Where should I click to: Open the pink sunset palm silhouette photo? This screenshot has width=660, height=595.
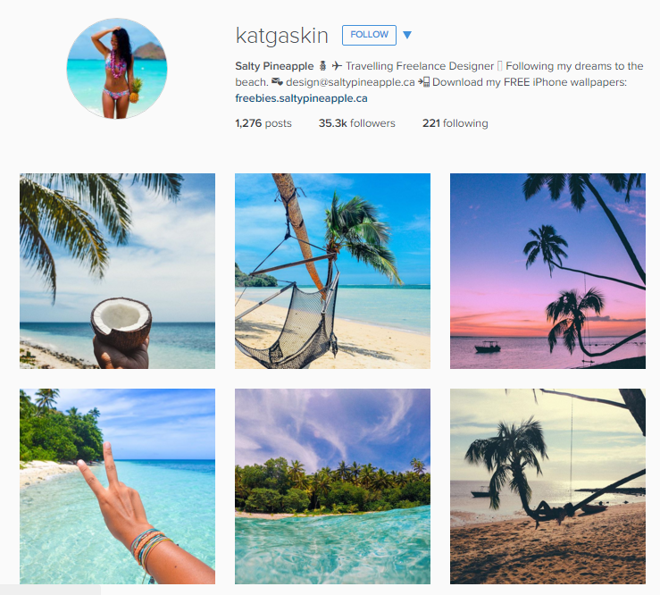coord(547,272)
